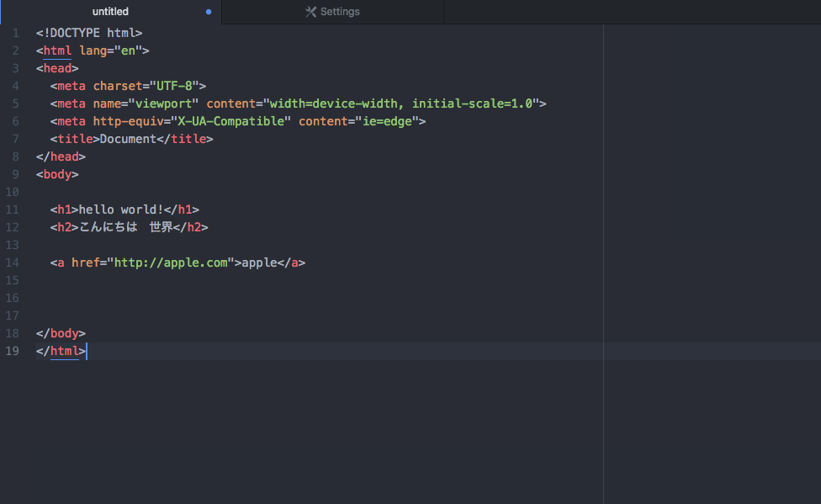Viewport: 821px width, 504px height.
Task: Click gutter line number 3
Action: pos(16,69)
